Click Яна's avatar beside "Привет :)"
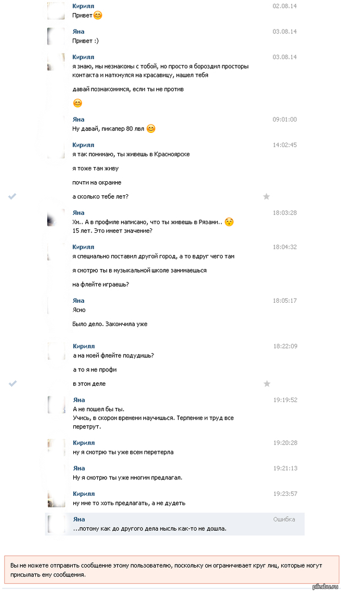341x593 pixels. pyautogui.click(x=55, y=36)
